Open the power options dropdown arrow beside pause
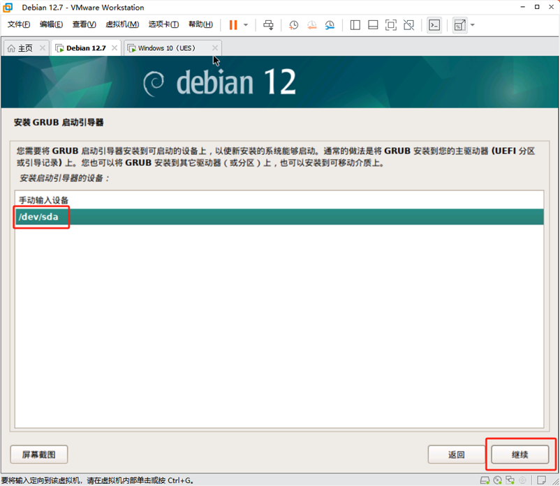 pyautogui.click(x=246, y=25)
